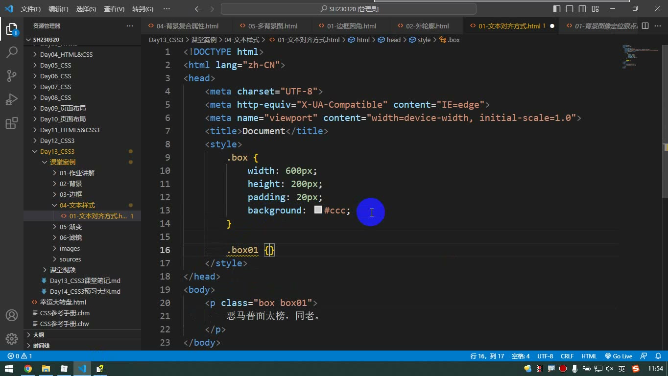Toggle the primary side bar

pos(557,9)
